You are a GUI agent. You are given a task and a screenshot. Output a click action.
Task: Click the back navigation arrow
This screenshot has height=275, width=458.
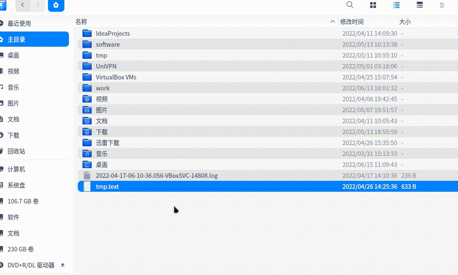pyautogui.click(x=22, y=5)
